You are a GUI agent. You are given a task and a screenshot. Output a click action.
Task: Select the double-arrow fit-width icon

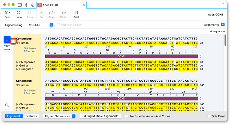(7, 49)
